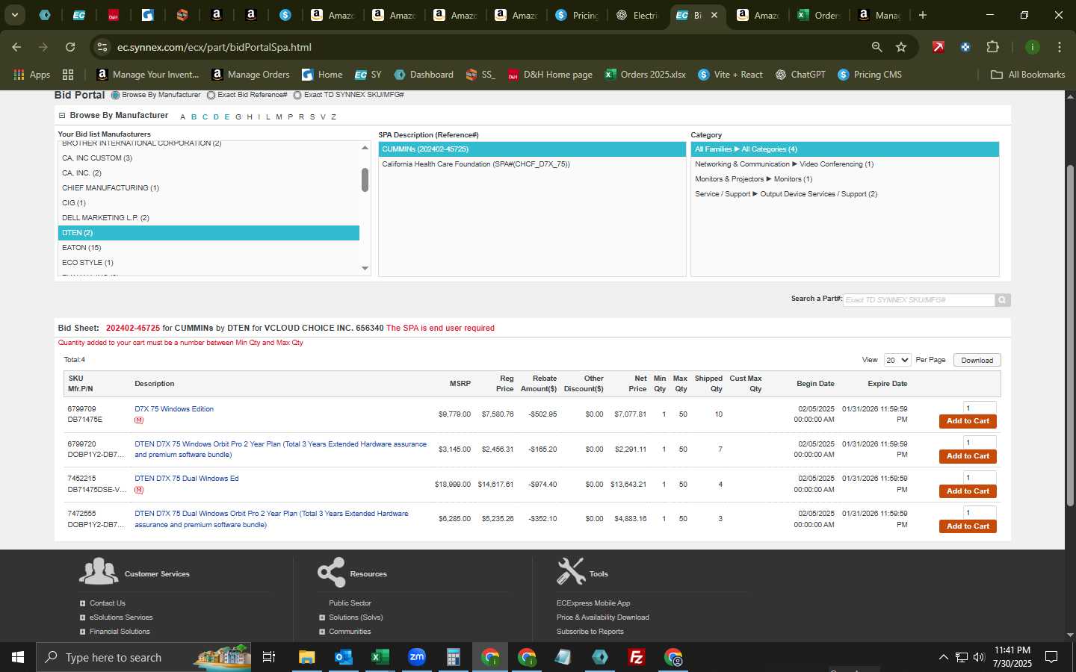Select Exact TD SYNNEX SKU/MFG# radio option
Image resolution: width=1076 pixels, height=672 pixels.
pos(297,96)
